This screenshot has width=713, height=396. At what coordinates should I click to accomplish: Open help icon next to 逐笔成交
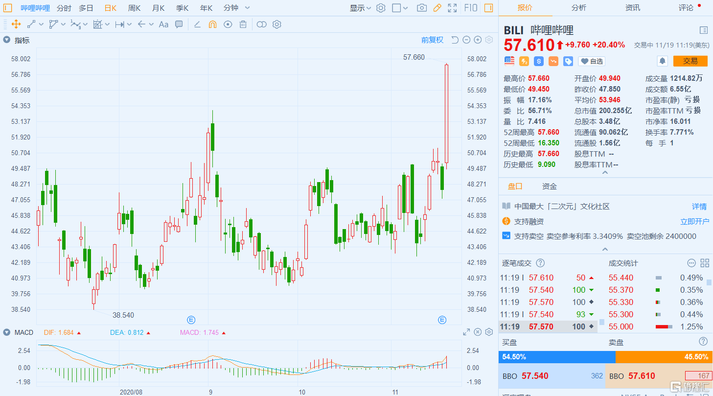coord(540,263)
